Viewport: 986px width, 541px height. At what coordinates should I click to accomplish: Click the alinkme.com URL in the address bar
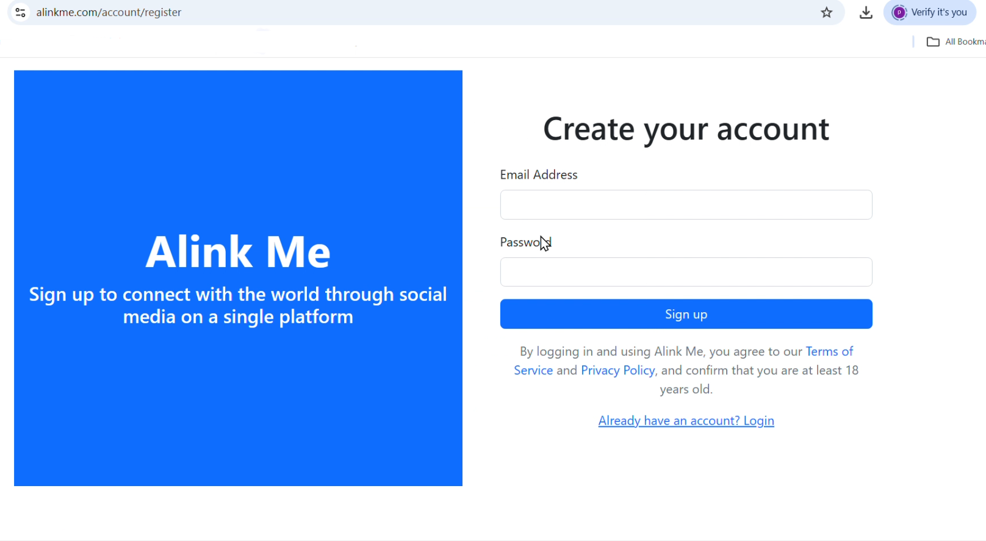pyautogui.click(x=109, y=12)
